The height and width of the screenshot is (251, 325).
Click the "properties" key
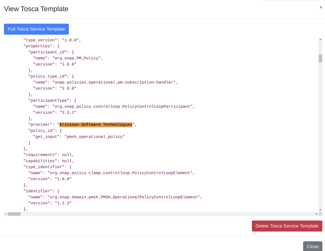click(x=38, y=46)
